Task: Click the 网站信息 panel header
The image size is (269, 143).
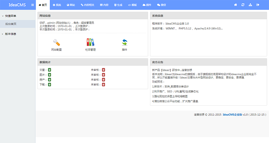Action: (x=93, y=16)
